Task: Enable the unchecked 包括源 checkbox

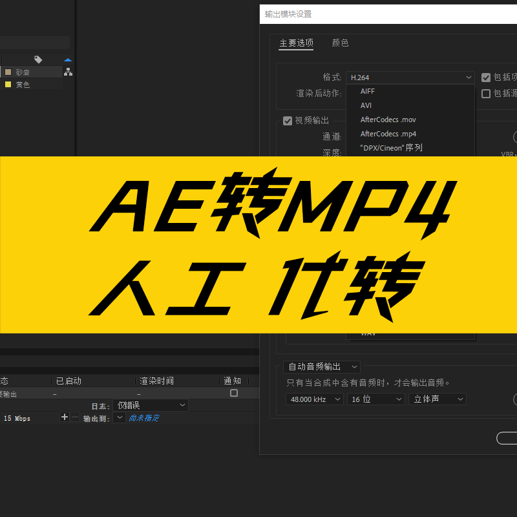Action: point(486,94)
